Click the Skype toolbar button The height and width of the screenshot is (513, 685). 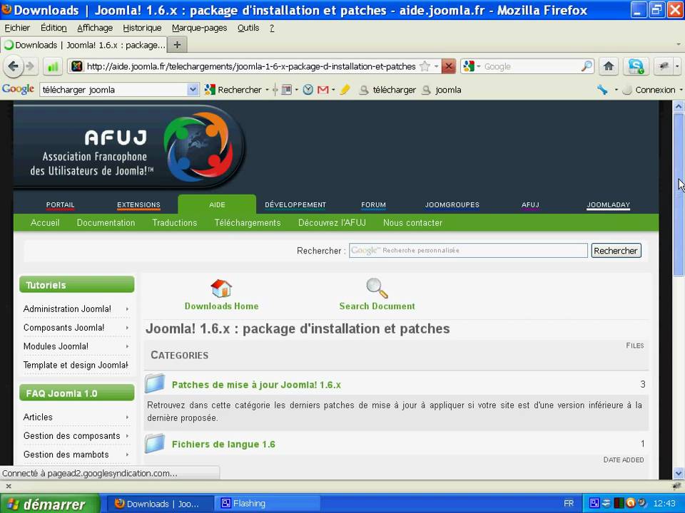[x=636, y=66]
